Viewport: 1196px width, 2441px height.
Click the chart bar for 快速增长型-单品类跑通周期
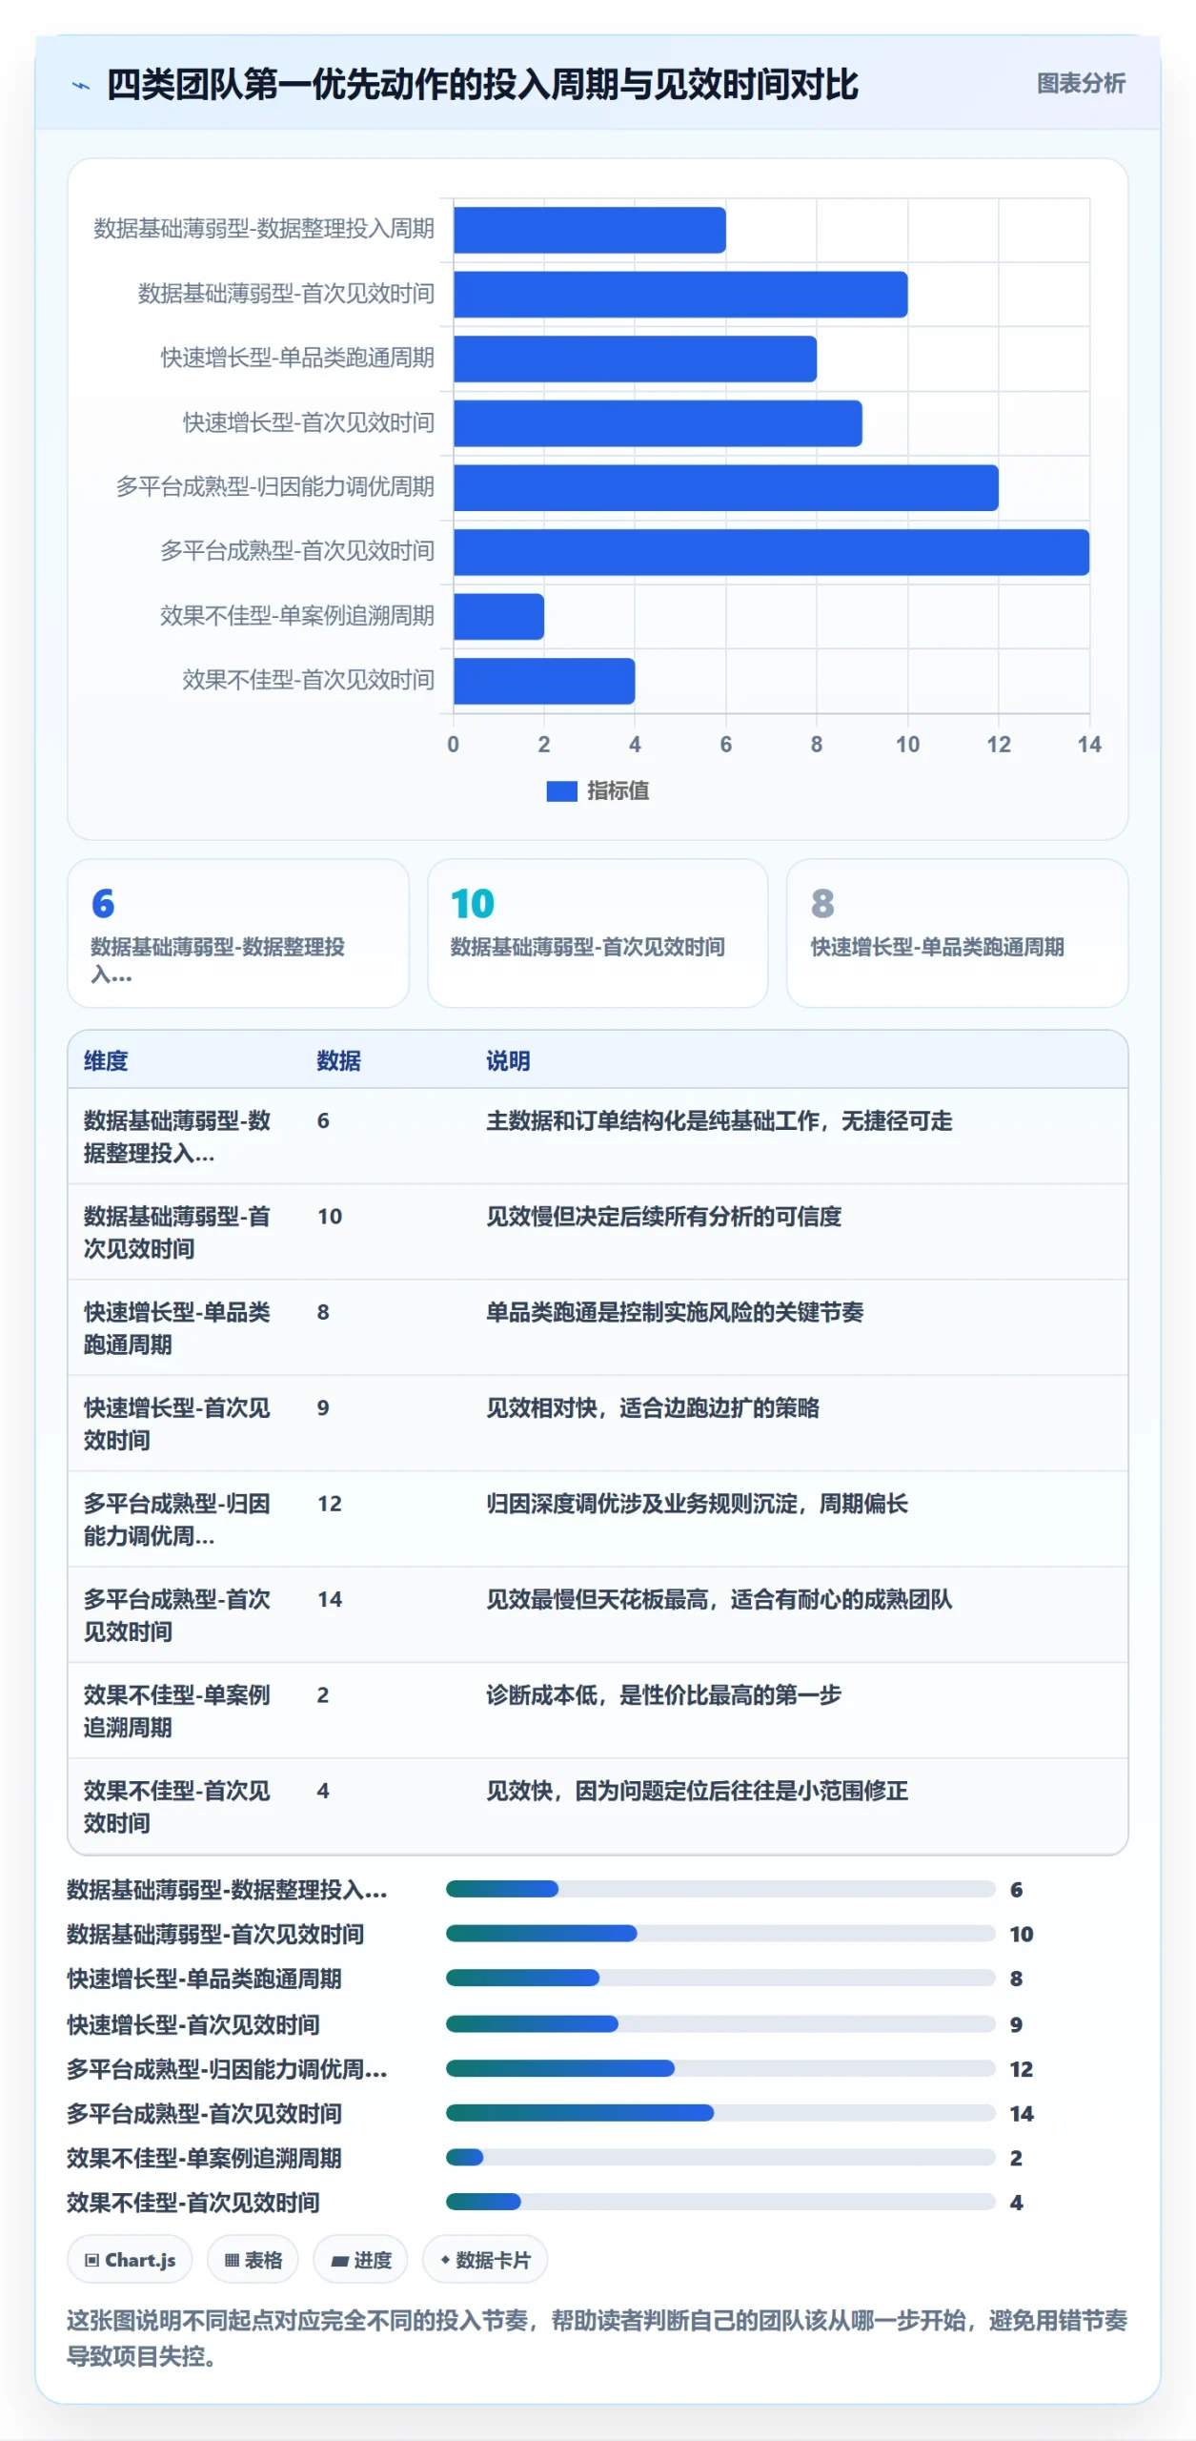click(635, 359)
